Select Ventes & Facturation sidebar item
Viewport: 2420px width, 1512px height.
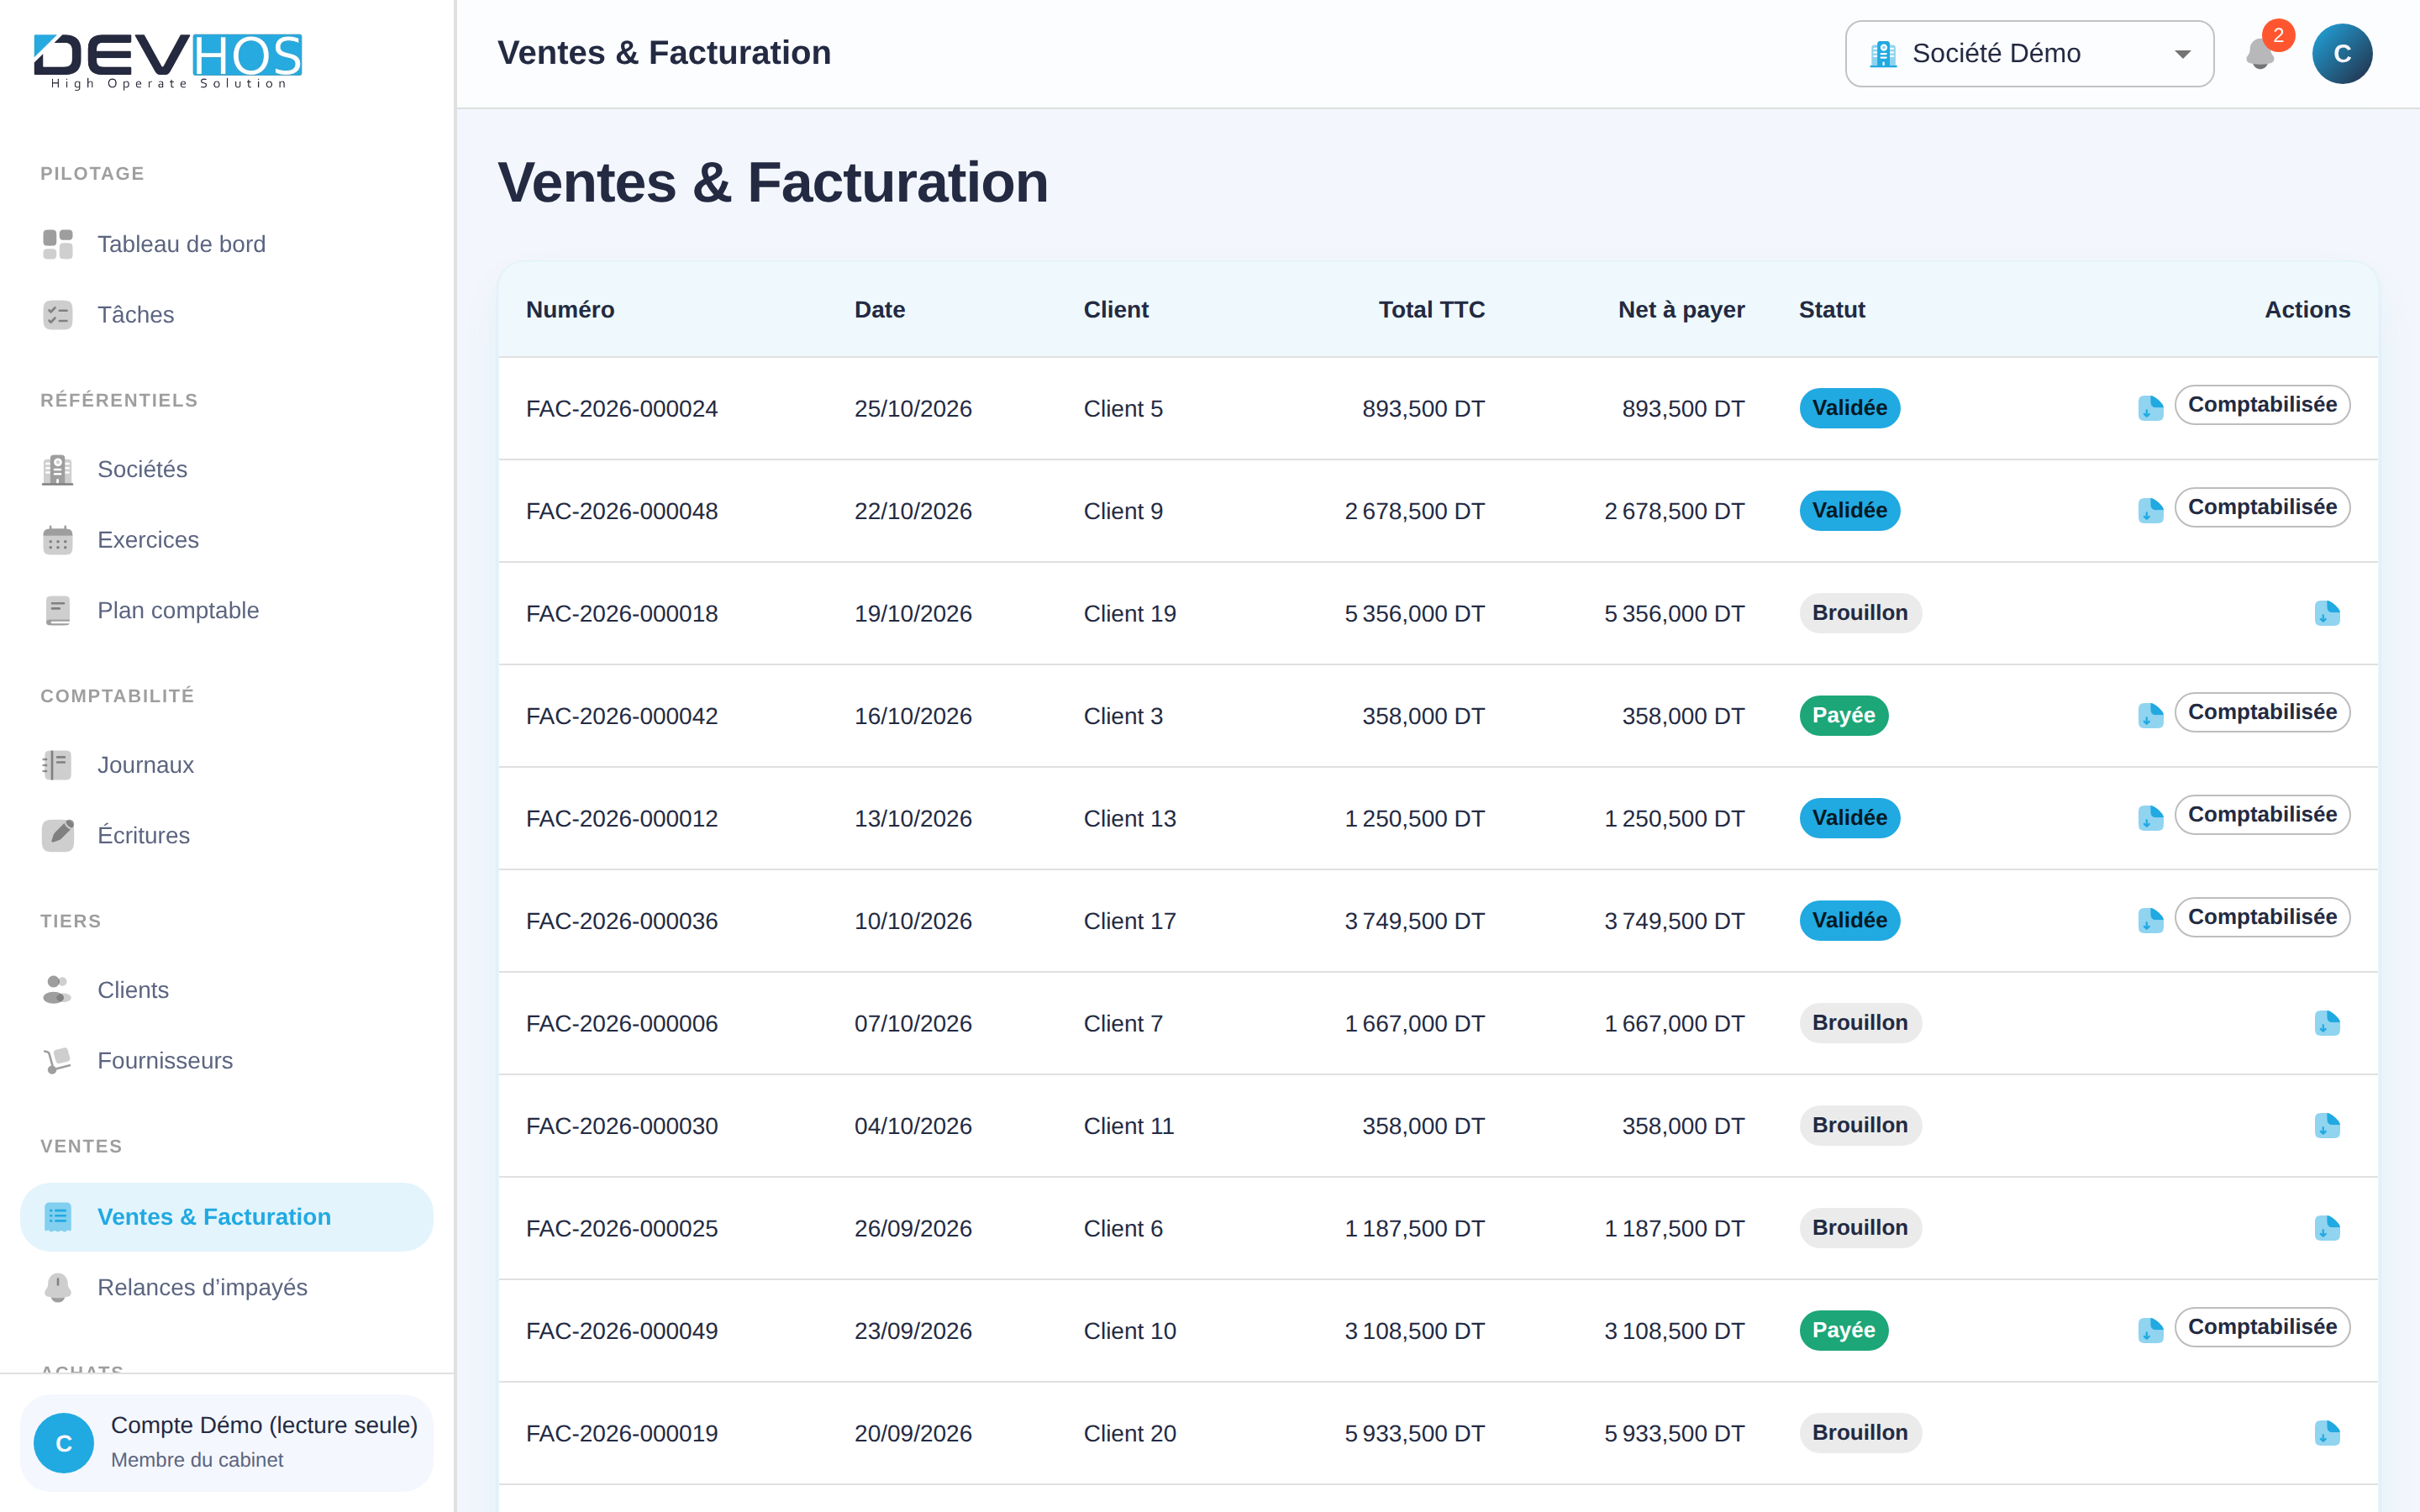[226, 1217]
